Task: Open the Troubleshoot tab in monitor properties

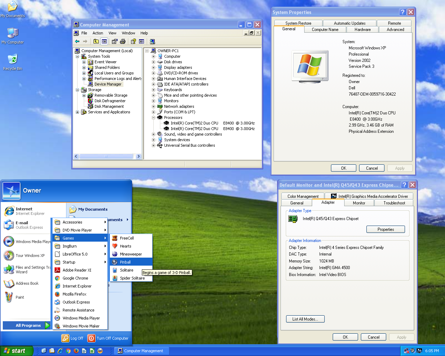Action: coord(394,203)
